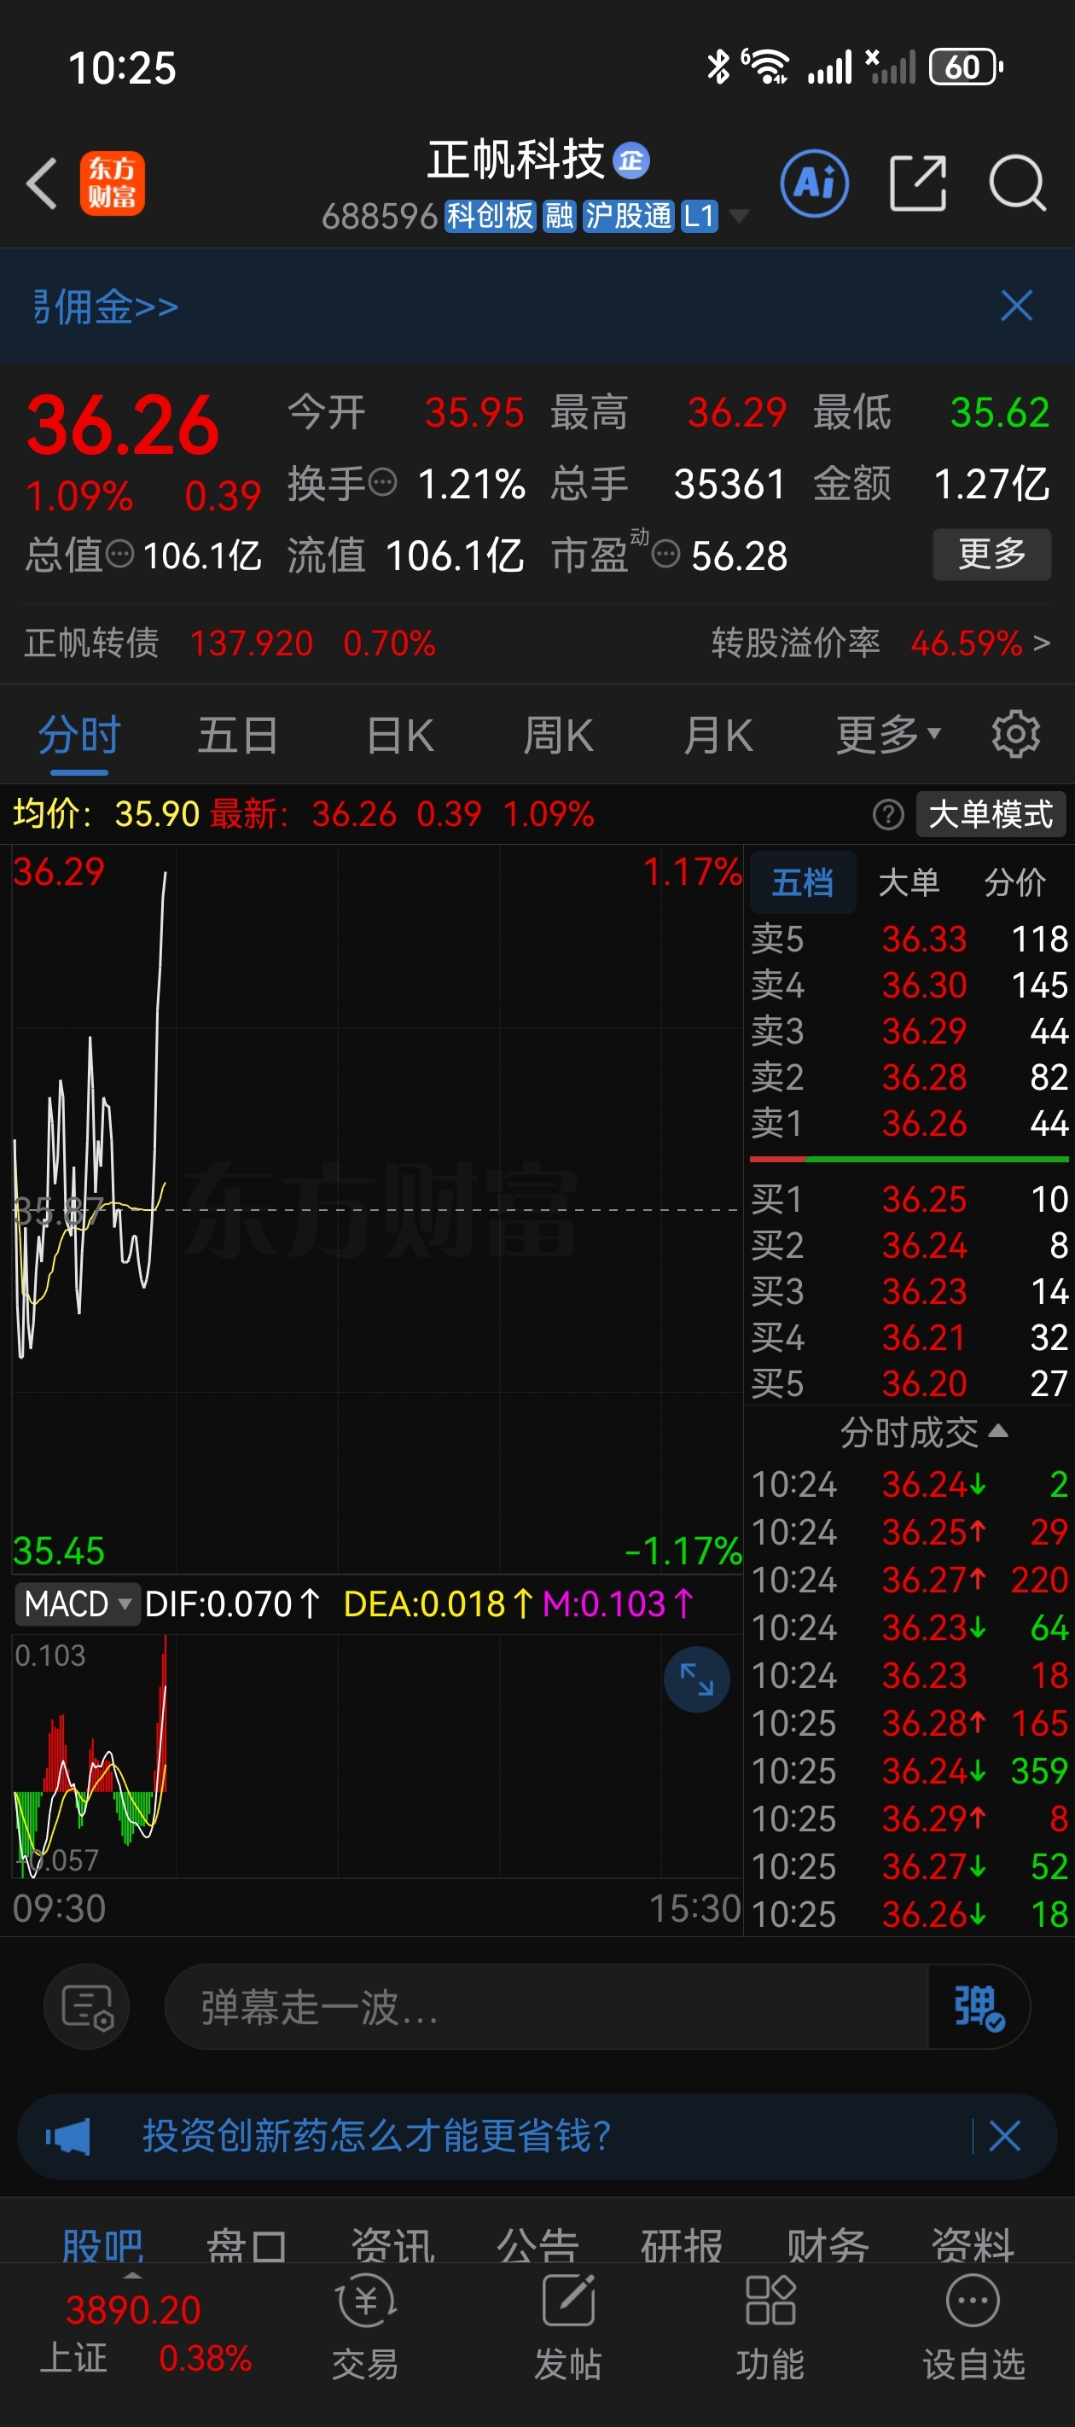Tap the 弹幕走一波 input field
The width and height of the screenshot is (1075, 2427).
click(545, 2007)
